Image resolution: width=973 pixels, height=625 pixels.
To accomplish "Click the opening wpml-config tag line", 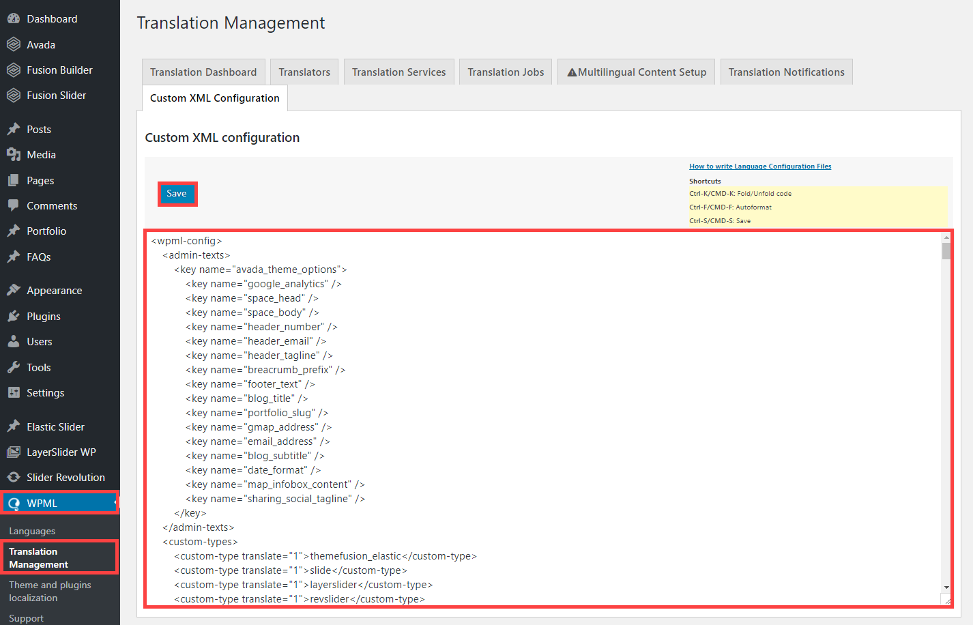I will [x=186, y=241].
